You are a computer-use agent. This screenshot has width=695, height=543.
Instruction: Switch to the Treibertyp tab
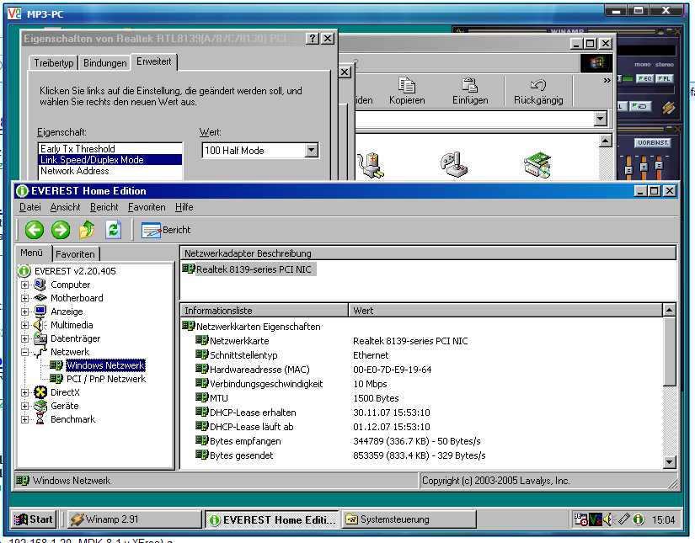[x=54, y=63]
